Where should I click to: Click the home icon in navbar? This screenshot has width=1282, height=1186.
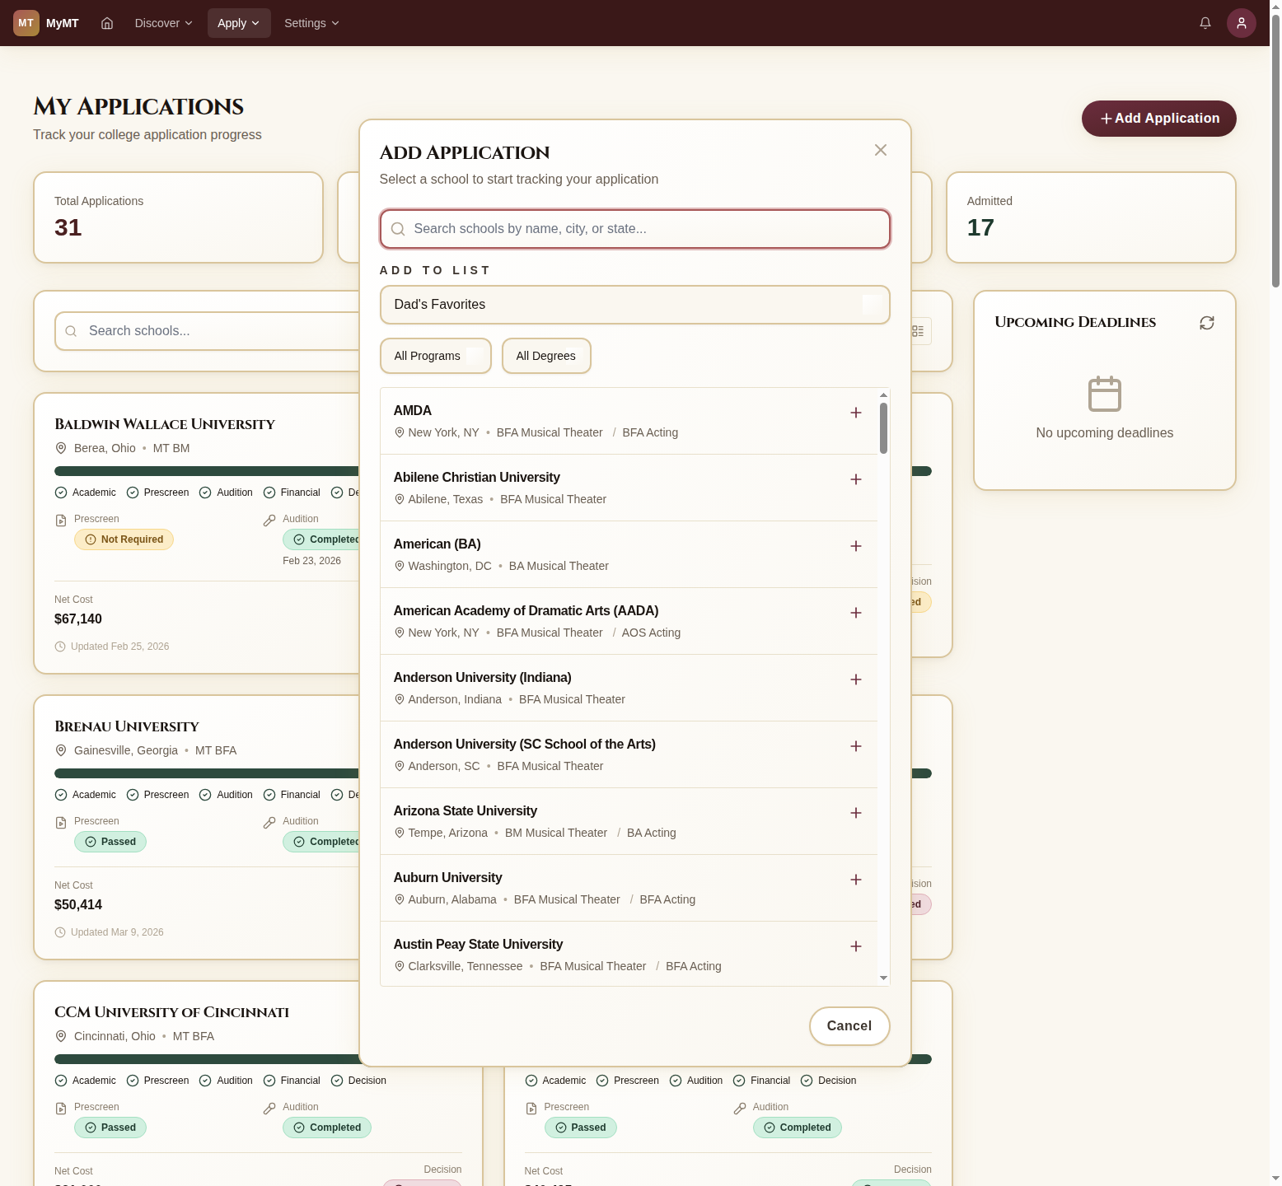(x=107, y=23)
